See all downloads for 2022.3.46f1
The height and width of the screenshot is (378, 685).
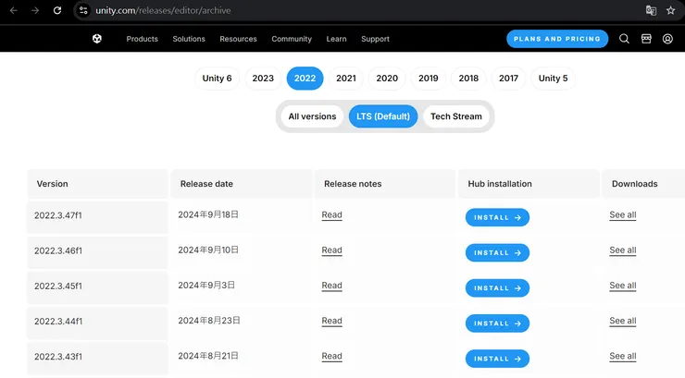click(623, 250)
